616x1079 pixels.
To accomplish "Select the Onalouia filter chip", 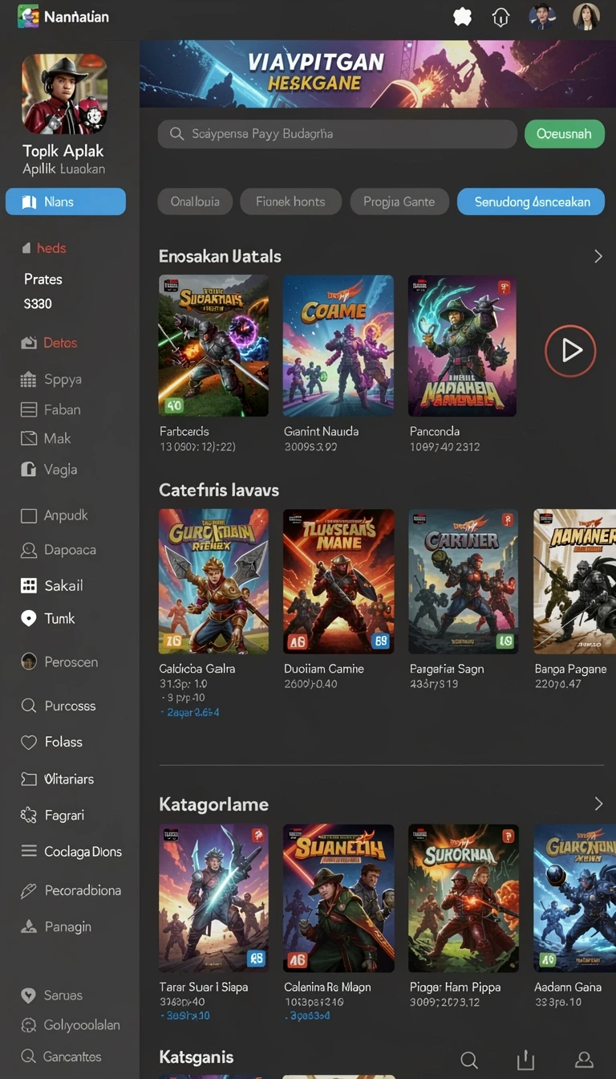I will pos(195,202).
